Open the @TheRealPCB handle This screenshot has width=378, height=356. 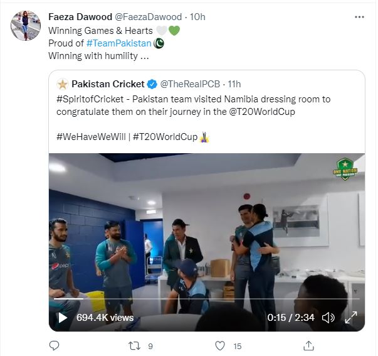[192, 84]
